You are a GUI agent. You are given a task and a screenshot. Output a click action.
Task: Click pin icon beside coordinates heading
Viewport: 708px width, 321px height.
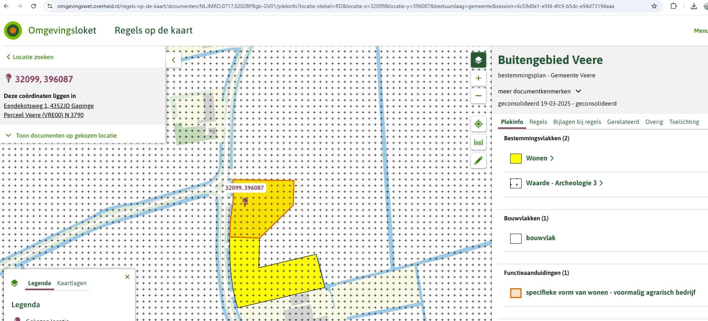point(8,79)
